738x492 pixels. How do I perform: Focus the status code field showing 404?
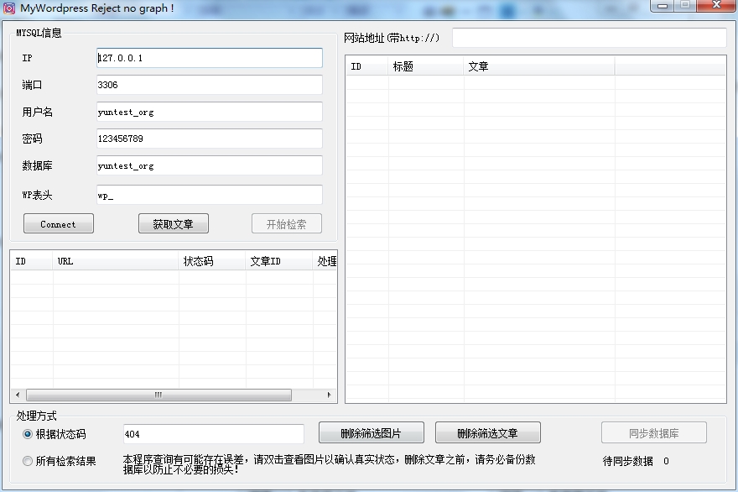(214, 434)
